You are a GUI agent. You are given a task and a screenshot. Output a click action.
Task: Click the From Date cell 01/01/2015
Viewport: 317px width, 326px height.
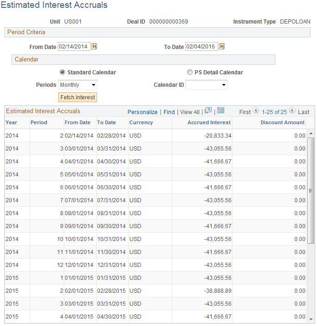[79, 278]
